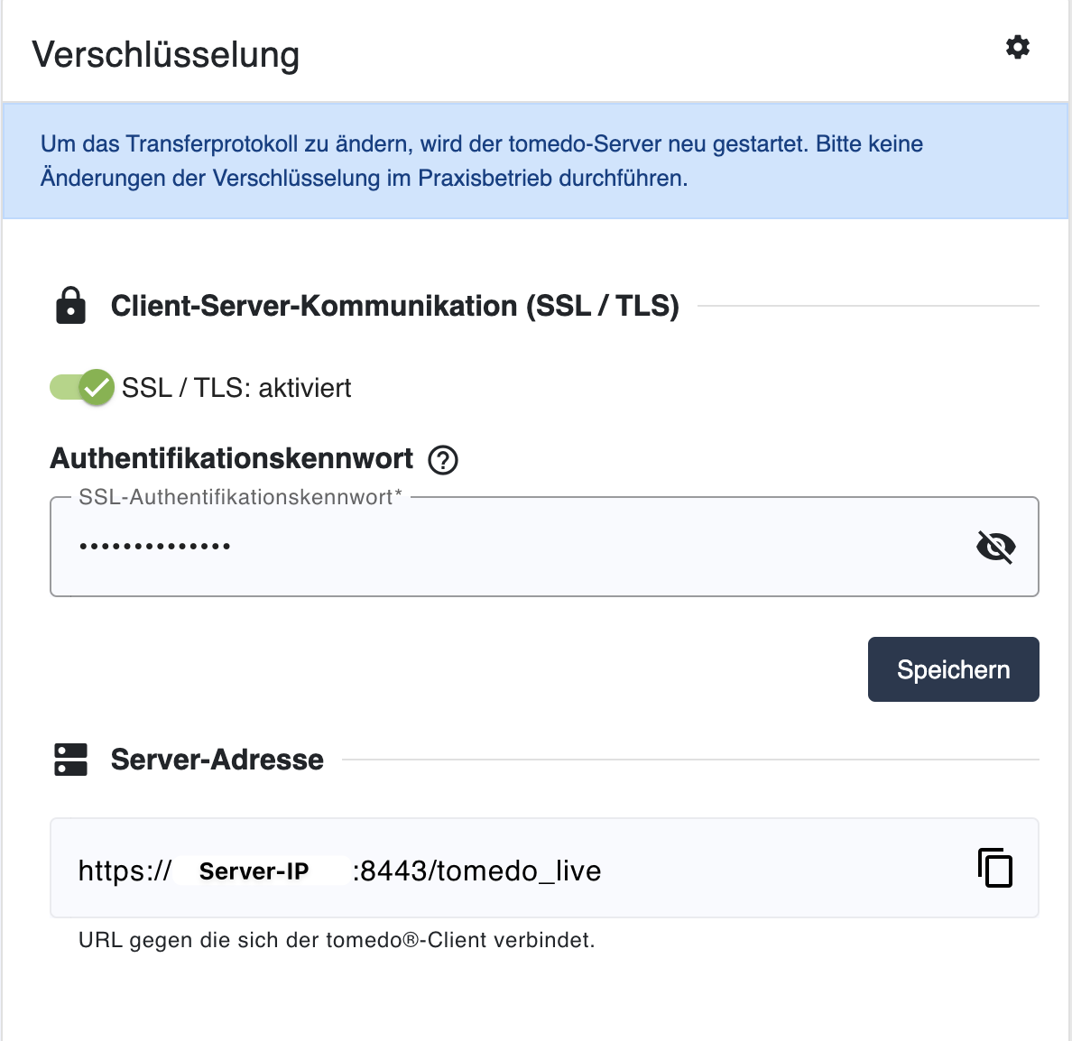The height and width of the screenshot is (1041, 1072).
Task: Disable the SSL / TLS switch
Action: [x=82, y=388]
